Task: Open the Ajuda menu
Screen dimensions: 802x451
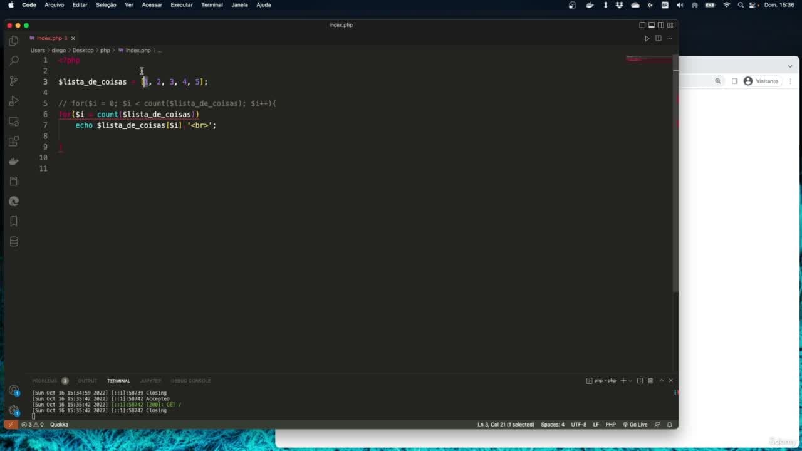Action: coord(264,5)
